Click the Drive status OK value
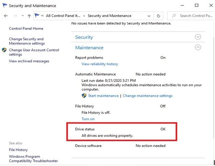This screenshot has height=166, width=215. click(x=163, y=129)
